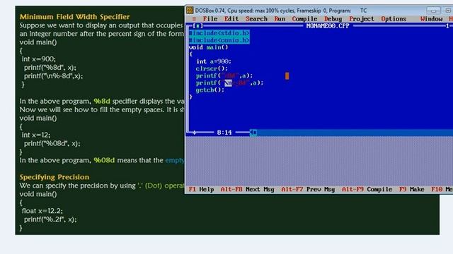This screenshot has width=453, height=254.
Task: Open the Options menu
Action: click(x=394, y=19)
